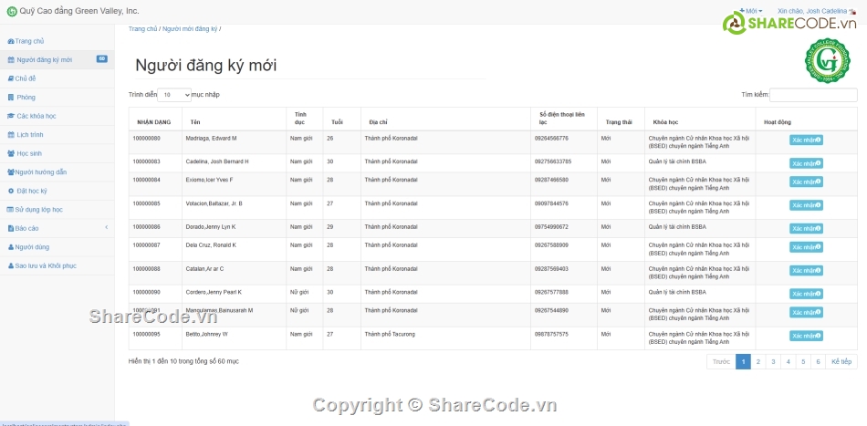Expand the Mới dropdown in top bar
Viewport: 867px width, 426px height.
coord(752,11)
